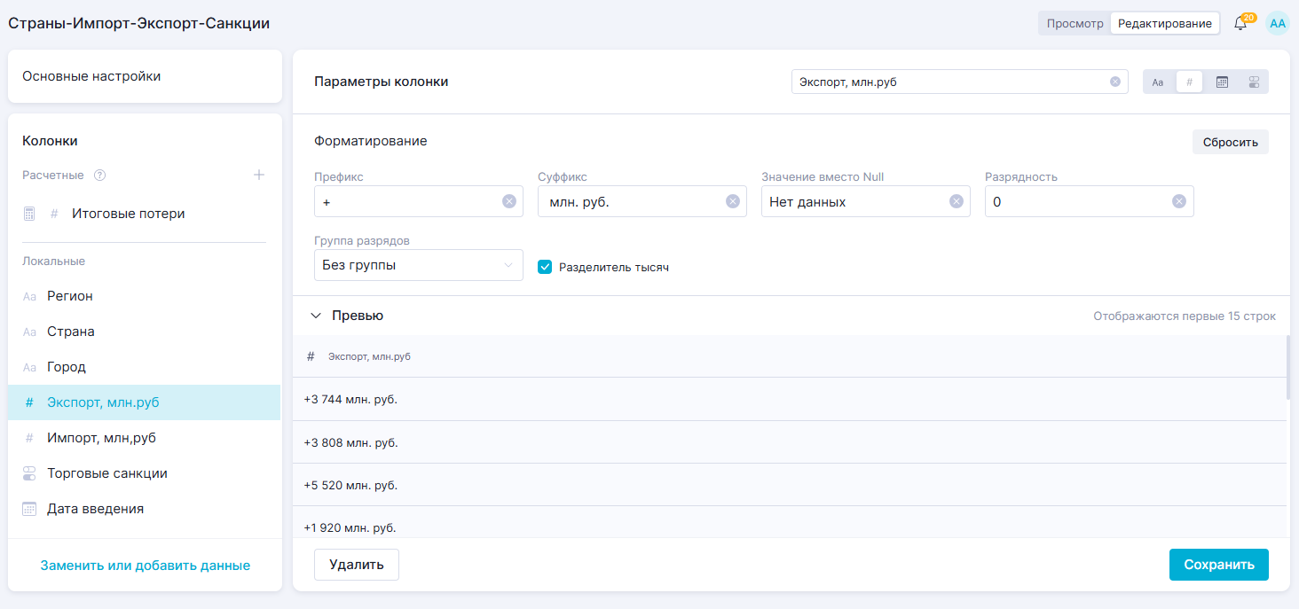The width and height of the screenshot is (1299, 609).
Task: Select the date type calendar icon
Action: tap(1222, 82)
